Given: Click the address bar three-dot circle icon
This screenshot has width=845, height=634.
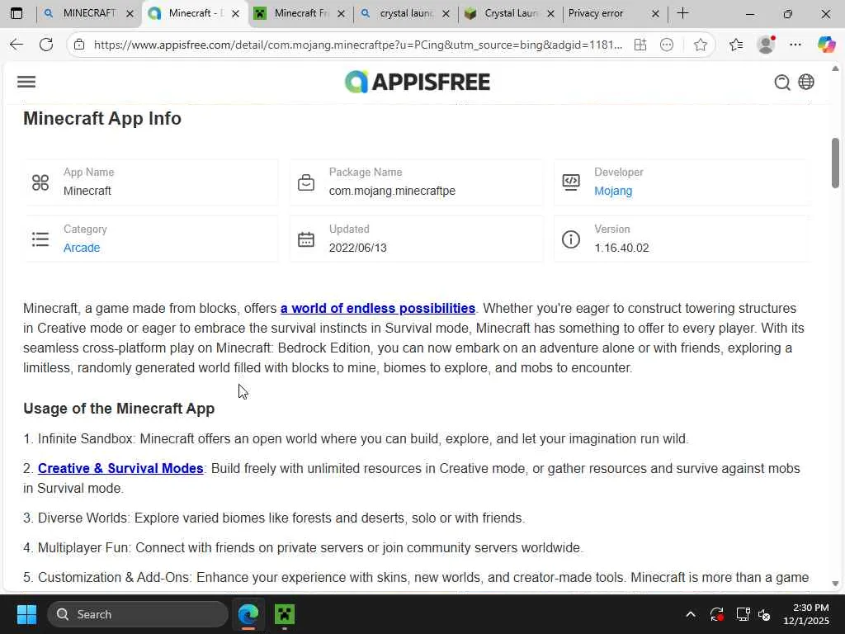Looking at the screenshot, I should click(x=667, y=45).
